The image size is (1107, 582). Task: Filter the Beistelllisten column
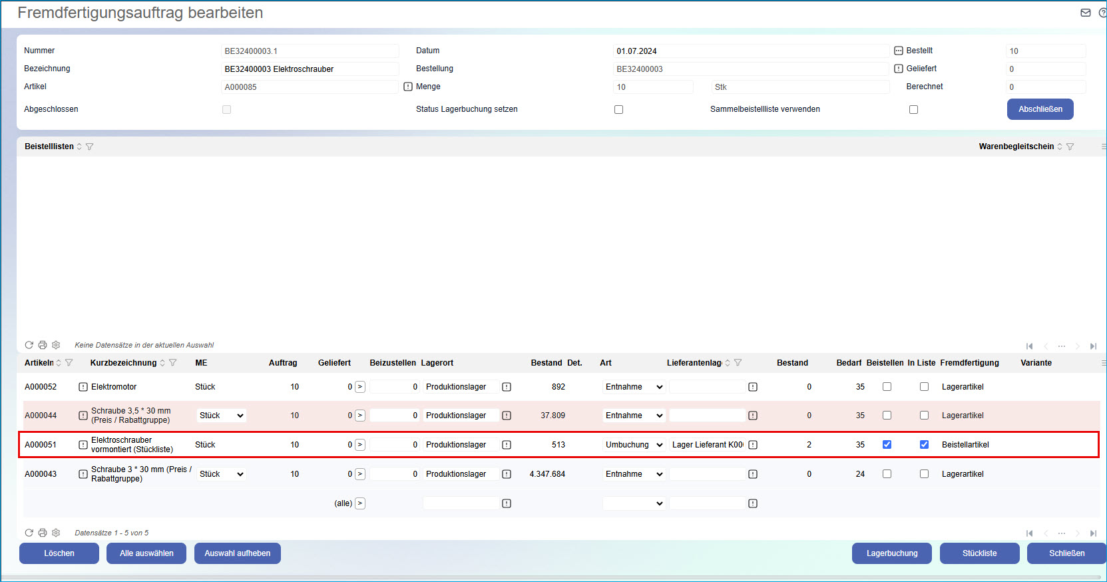coord(89,146)
